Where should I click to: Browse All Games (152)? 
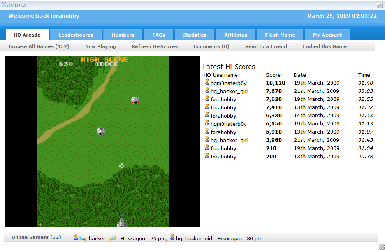39,46
